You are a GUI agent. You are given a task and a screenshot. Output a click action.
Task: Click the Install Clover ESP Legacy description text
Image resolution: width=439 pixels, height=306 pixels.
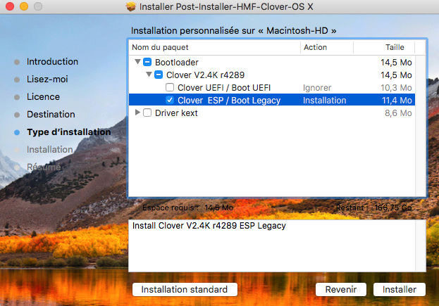pos(209,226)
